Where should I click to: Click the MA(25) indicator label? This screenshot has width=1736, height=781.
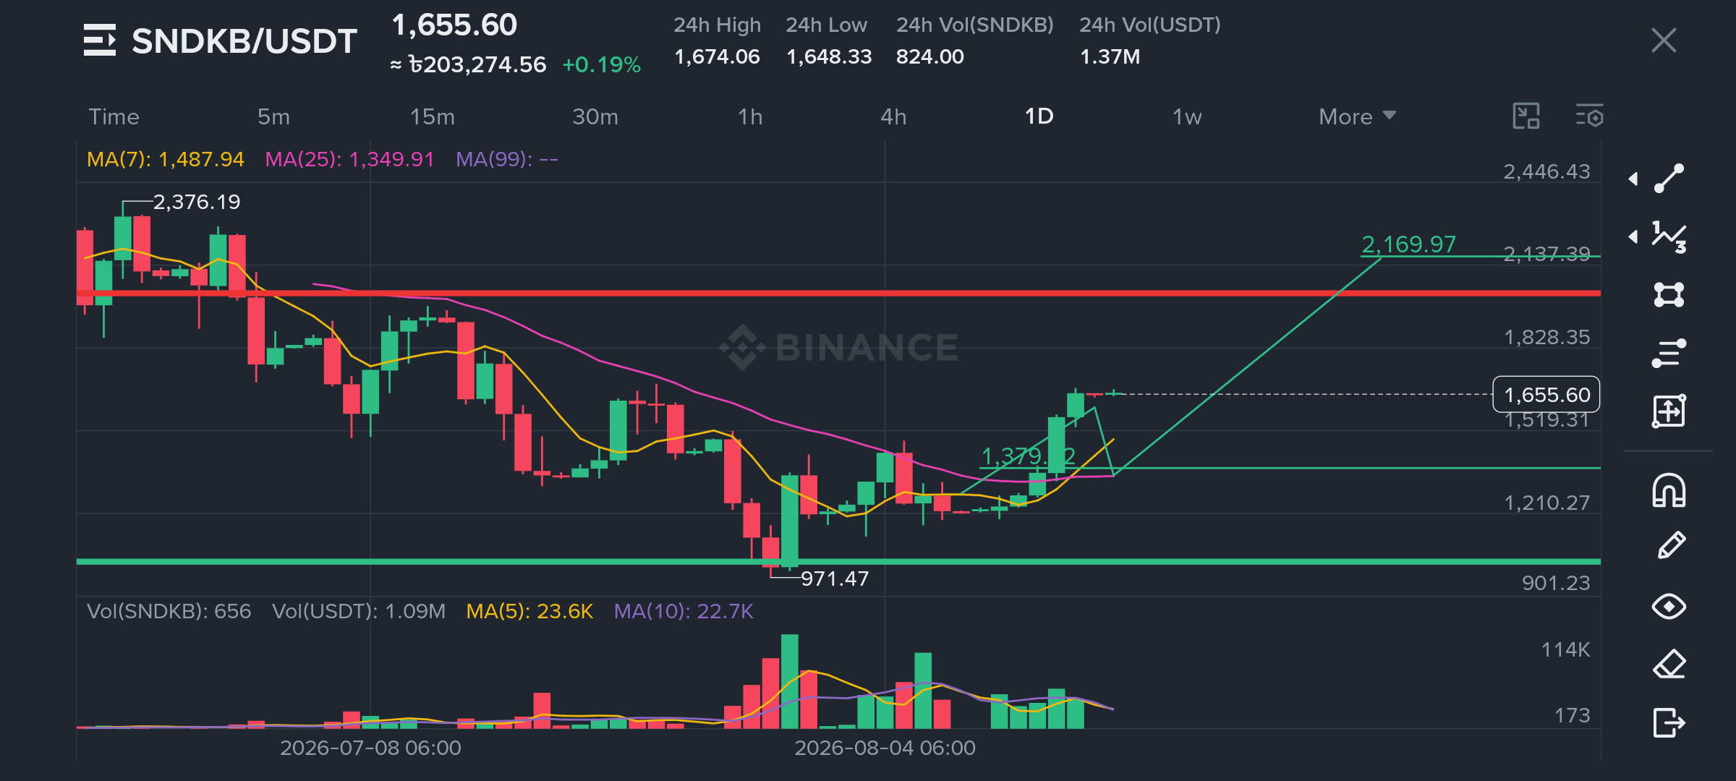click(349, 159)
